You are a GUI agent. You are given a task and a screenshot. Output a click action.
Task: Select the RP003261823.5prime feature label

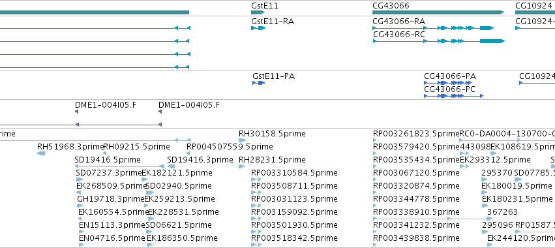pos(416,134)
